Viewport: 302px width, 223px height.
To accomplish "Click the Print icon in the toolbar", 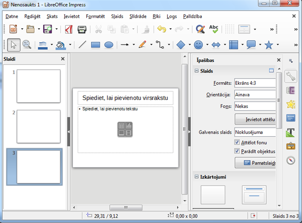I will (x=82, y=29).
